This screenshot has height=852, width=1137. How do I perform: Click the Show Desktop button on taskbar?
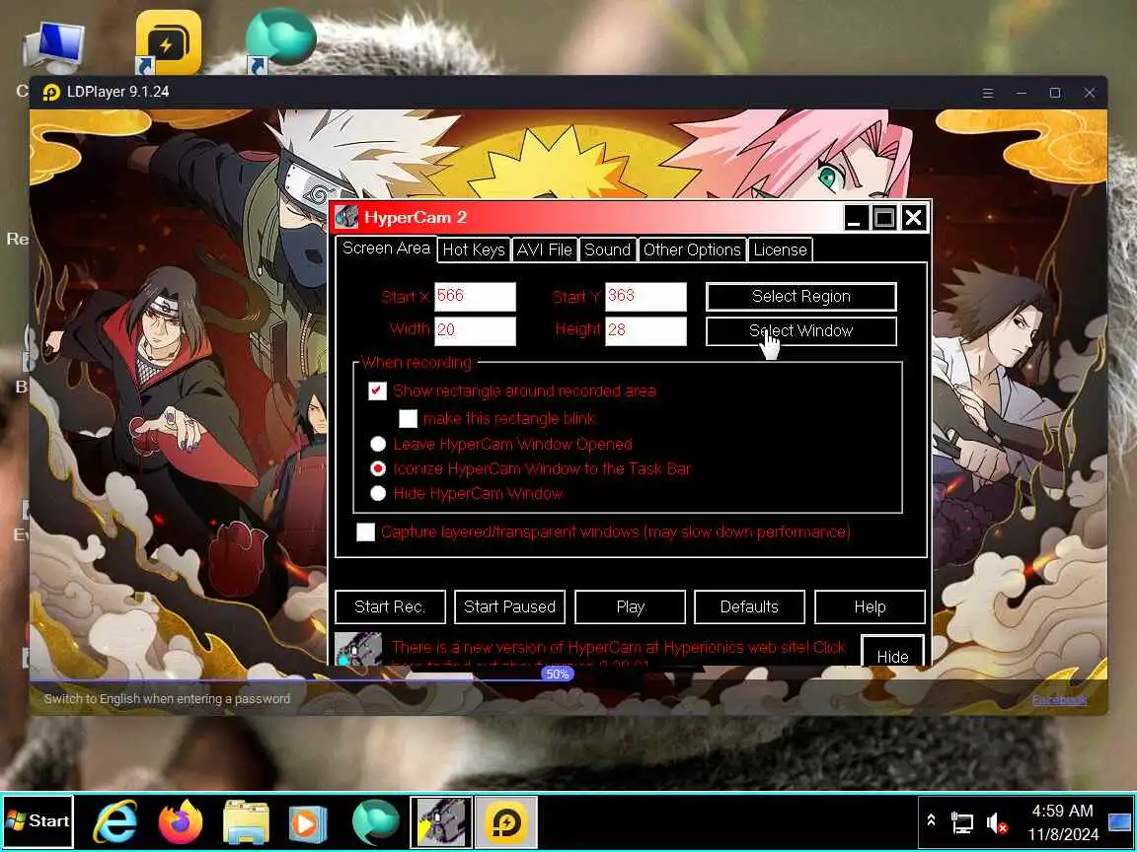tap(1119, 821)
